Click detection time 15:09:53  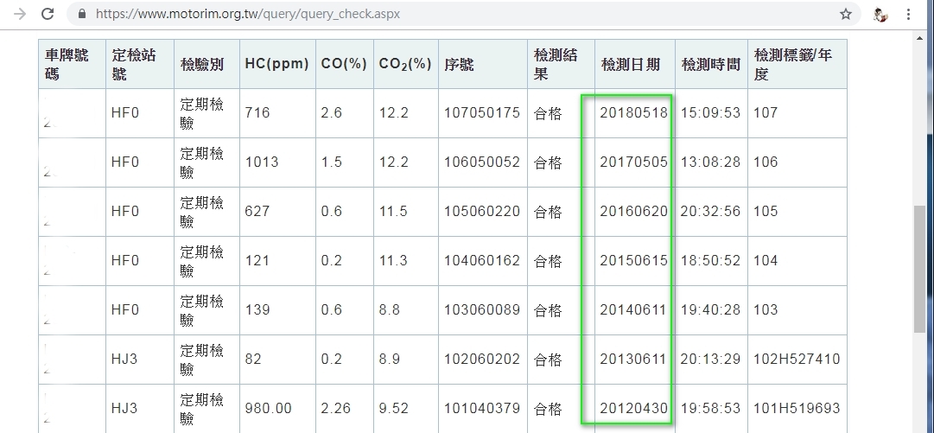tap(710, 112)
